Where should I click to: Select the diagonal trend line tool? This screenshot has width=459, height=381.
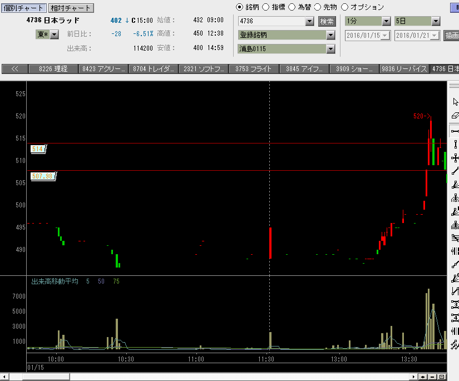click(455, 171)
